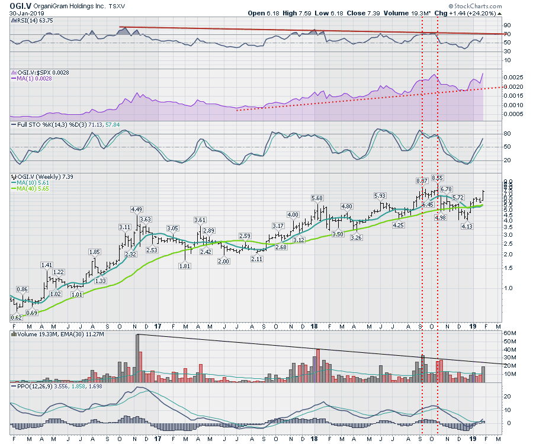
Task: Click the 5.68 price peak label
Action: point(317,198)
